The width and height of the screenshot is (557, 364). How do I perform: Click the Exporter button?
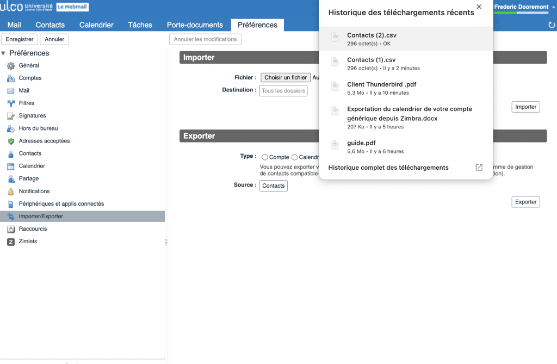click(x=525, y=202)
